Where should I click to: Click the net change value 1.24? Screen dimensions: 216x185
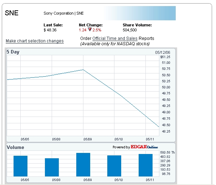coord(83,30)
